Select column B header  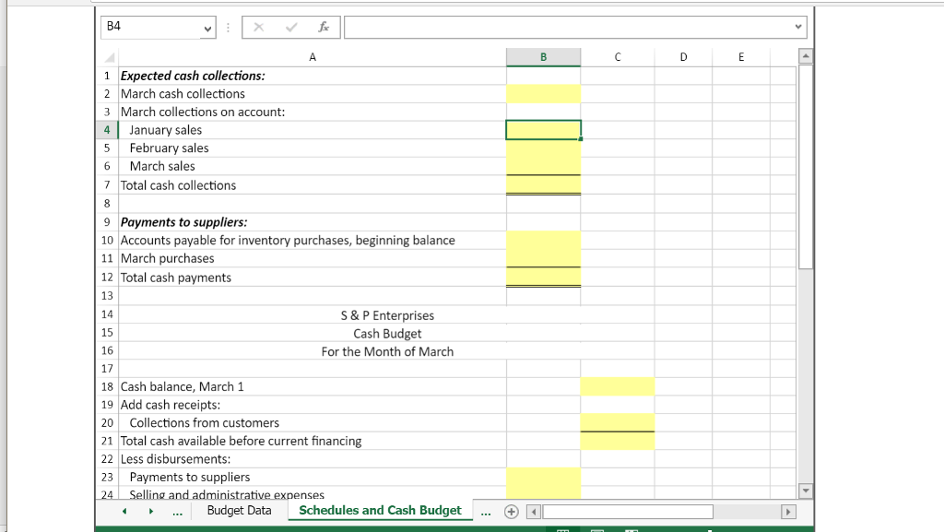point(543,56)
